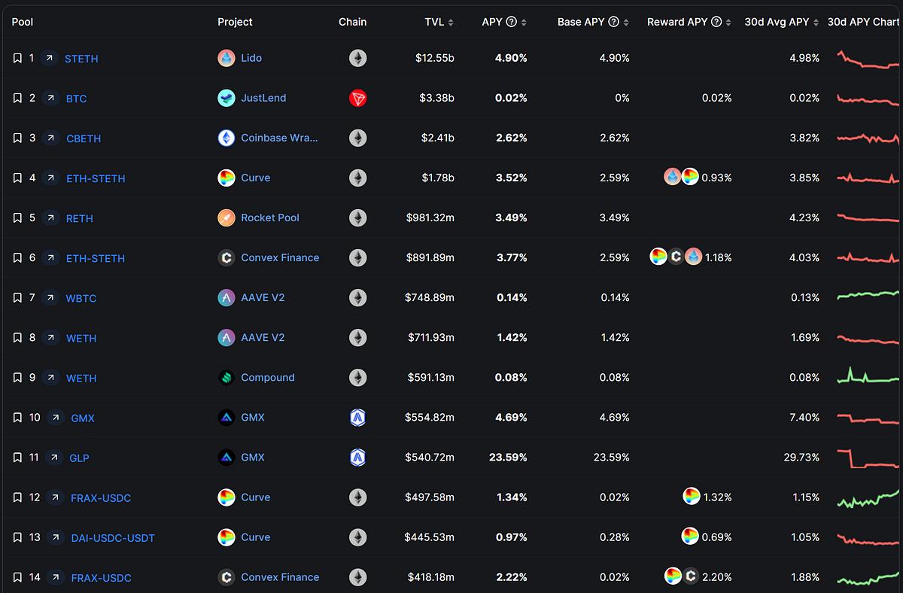This screenshot has height=593, width=903.
Task: Click the APY help question-mark icon
Action: pyautogui.click(x=512, y=22)
